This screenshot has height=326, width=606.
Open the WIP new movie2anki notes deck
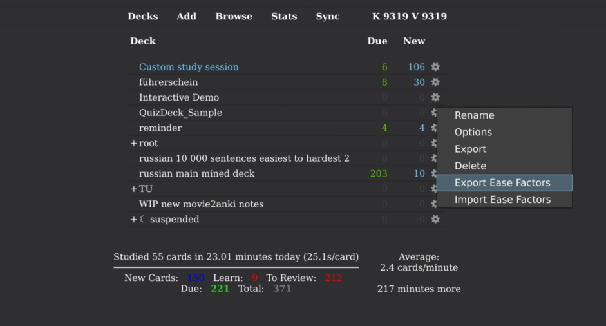click(x=201, y=204)
